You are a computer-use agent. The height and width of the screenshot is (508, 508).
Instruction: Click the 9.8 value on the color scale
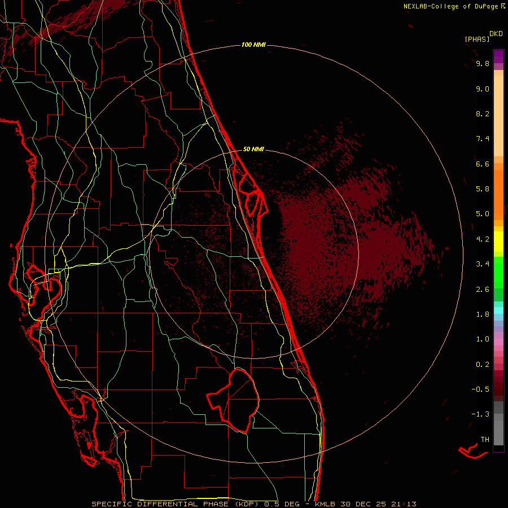pyautogui.click(x=483, y=63)
